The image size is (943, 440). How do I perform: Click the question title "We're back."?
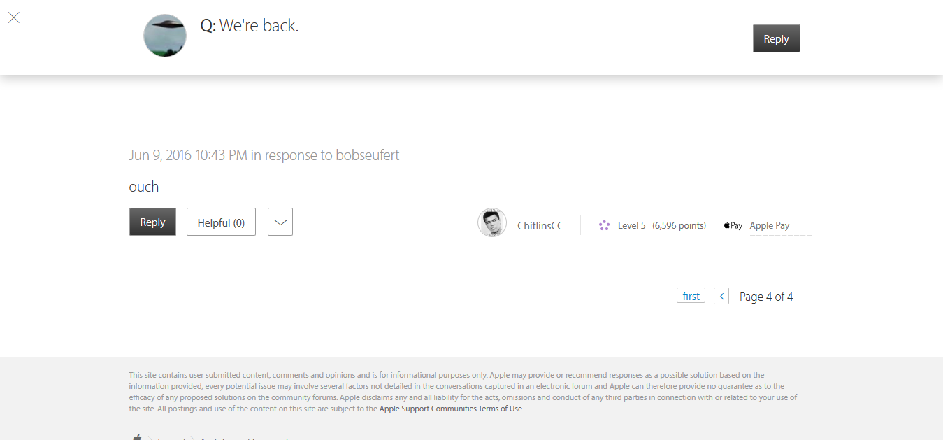point(259,26)
